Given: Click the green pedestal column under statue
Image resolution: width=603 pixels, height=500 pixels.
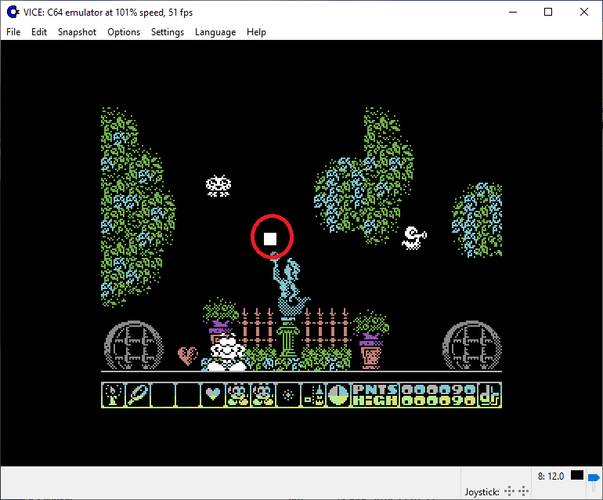Looking at the screenshot, I should click(x=288, y=338).
